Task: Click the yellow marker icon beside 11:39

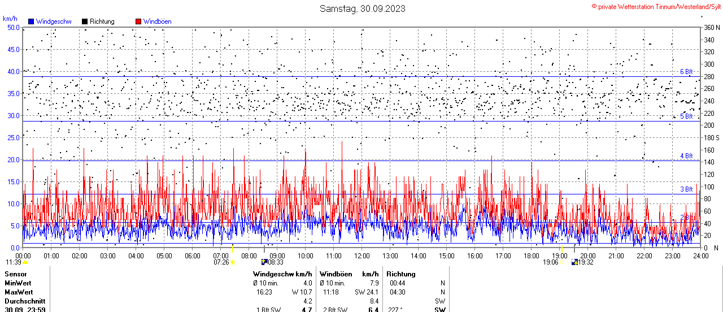Action: click(x=25, y=262)
